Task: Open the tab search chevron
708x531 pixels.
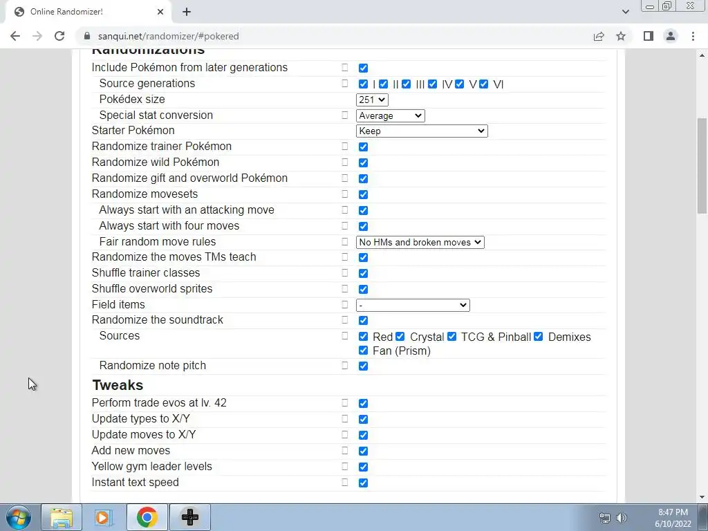Action: pyautogui.click(x=625, y=12)
